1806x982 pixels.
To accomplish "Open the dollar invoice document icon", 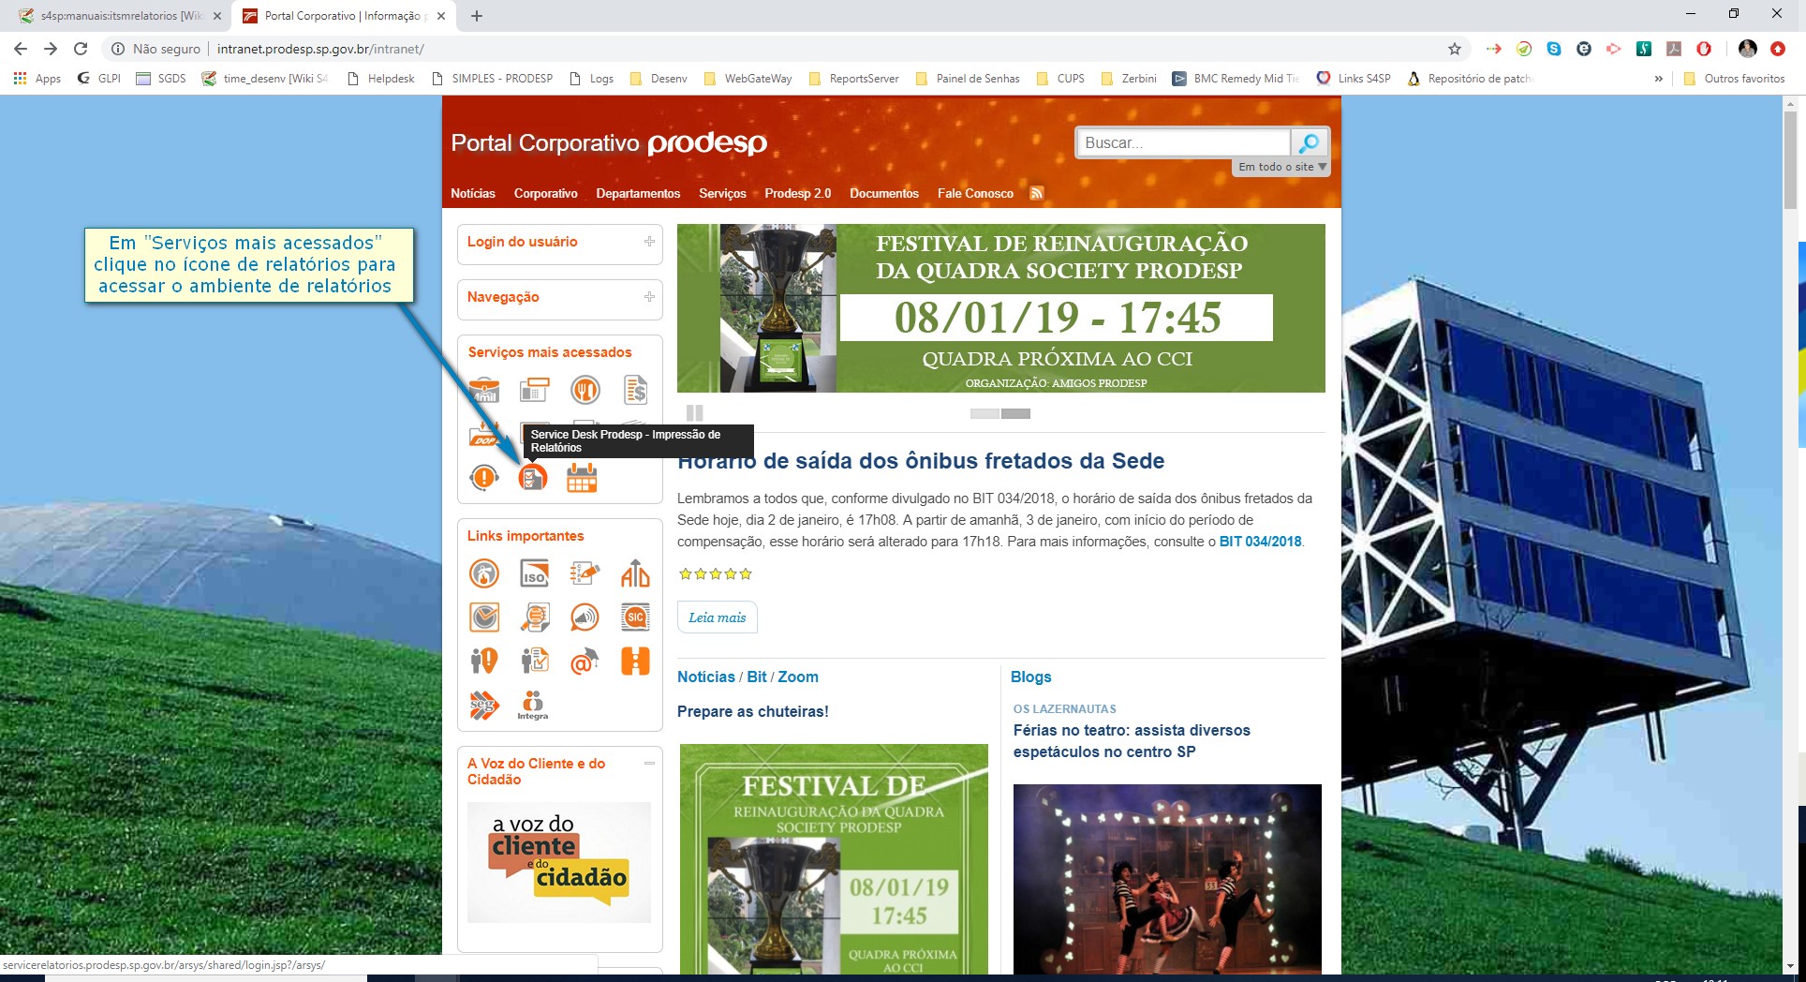I will pyautogui.click(x=635, y=390).
